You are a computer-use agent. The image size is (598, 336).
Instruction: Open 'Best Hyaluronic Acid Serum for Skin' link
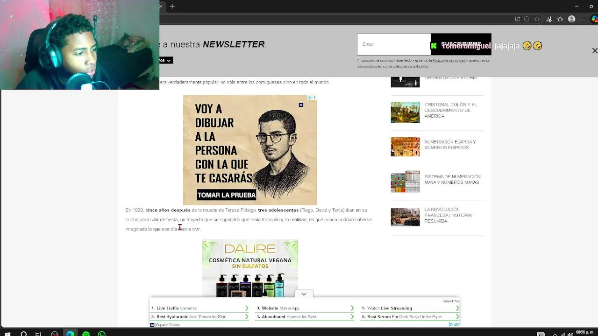point(191,317)
